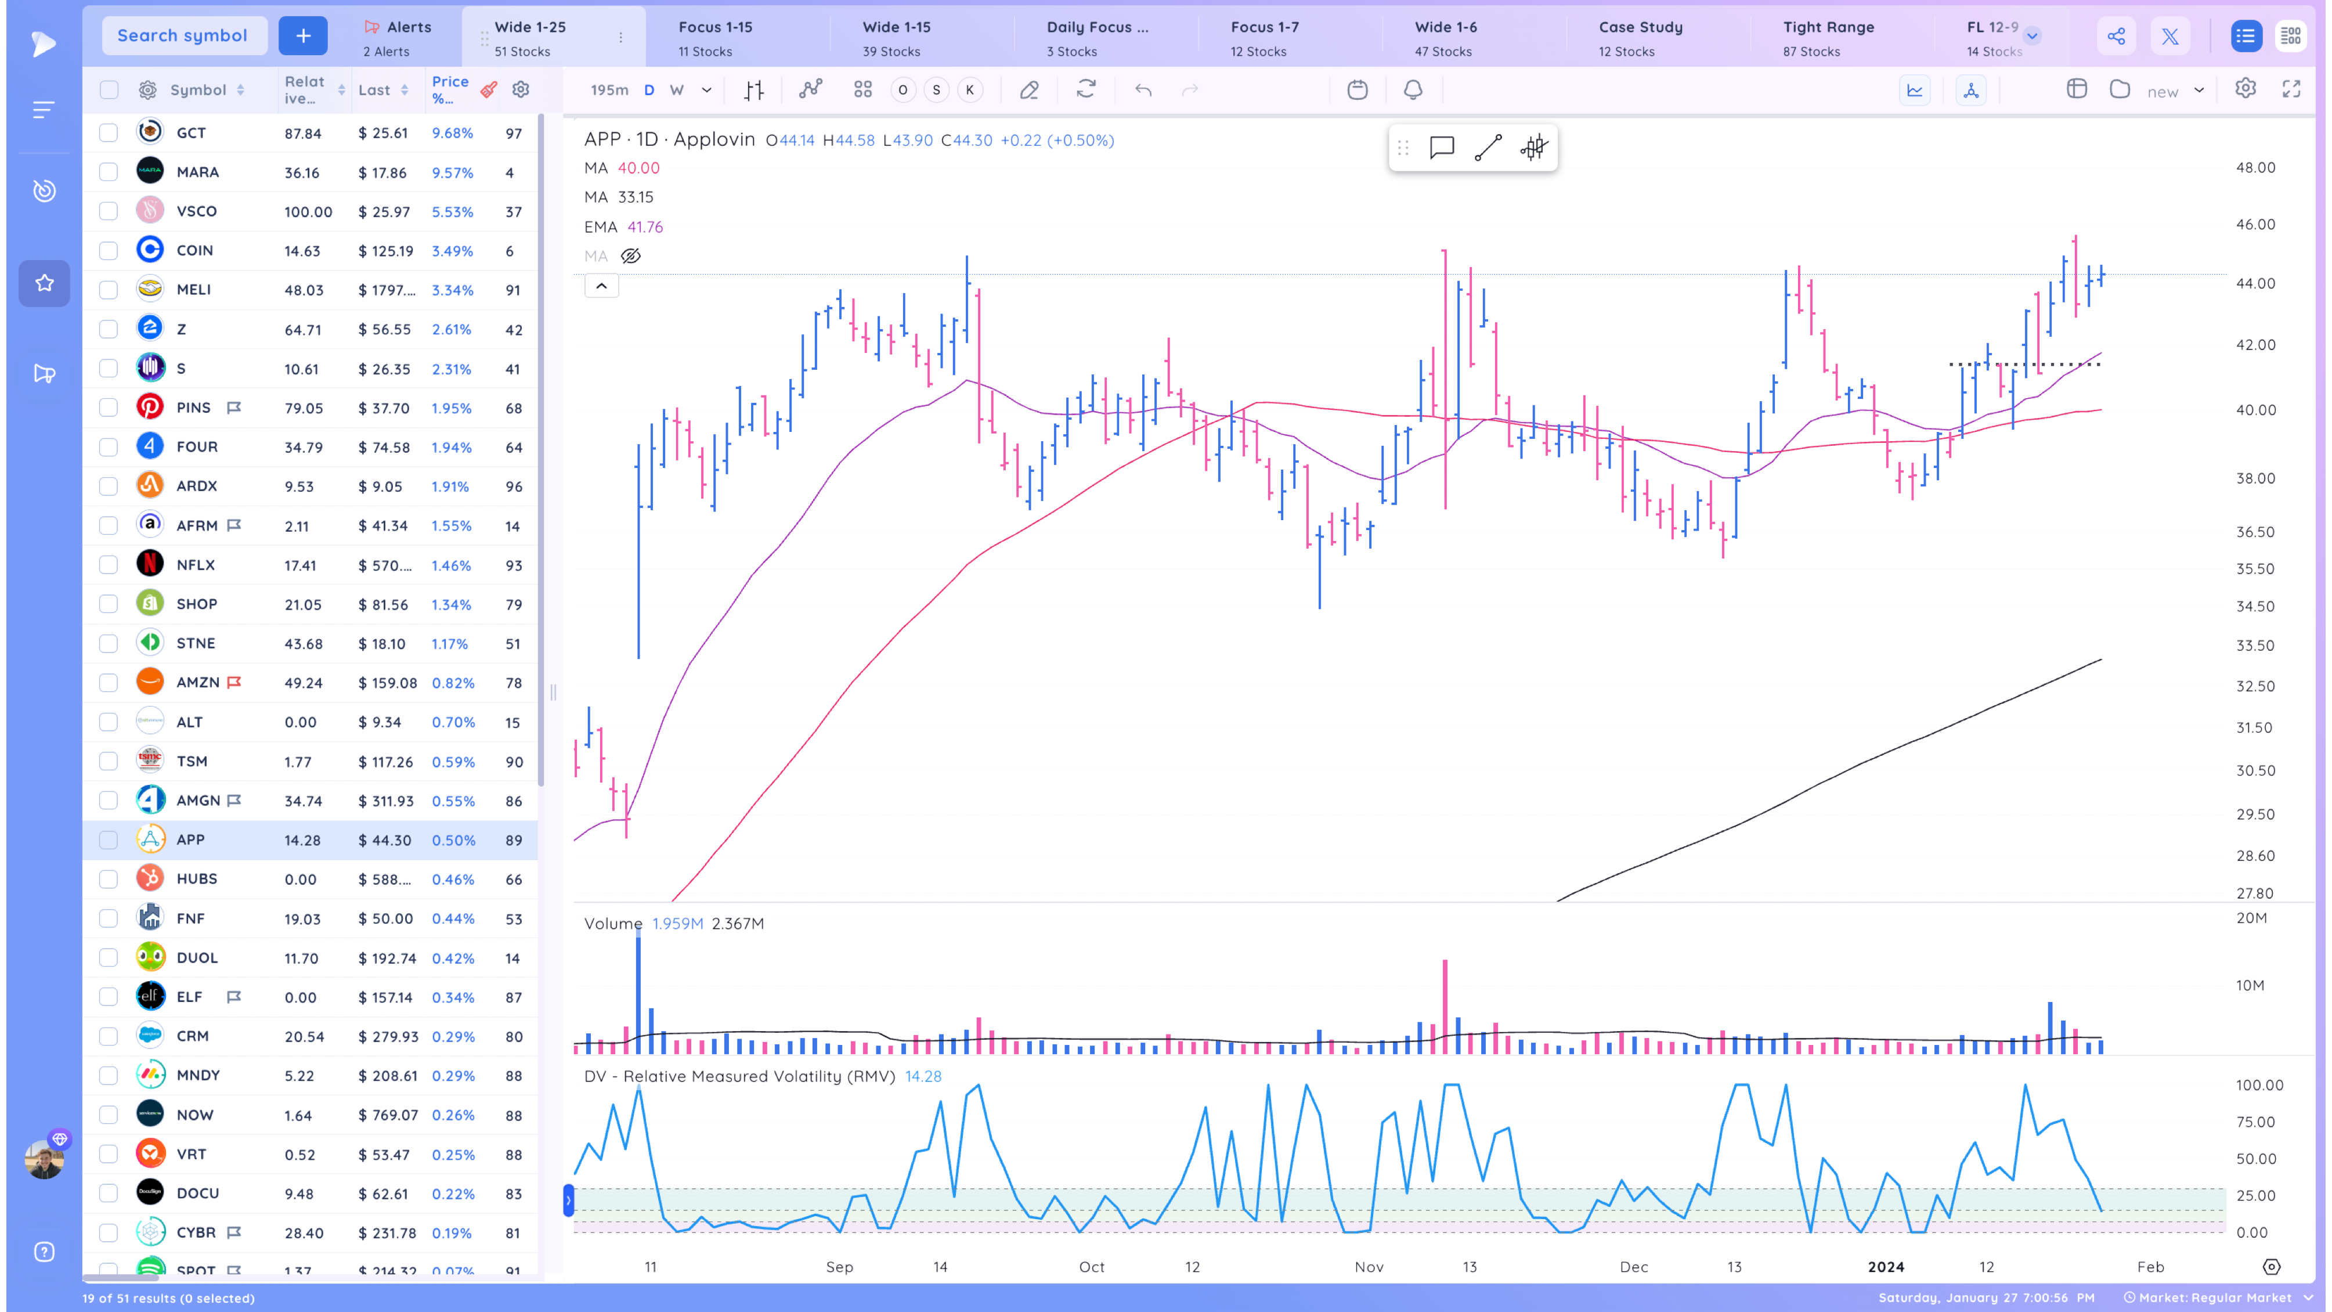
Task: Check the NFLX row checkbox
Action: coord(109,565)
